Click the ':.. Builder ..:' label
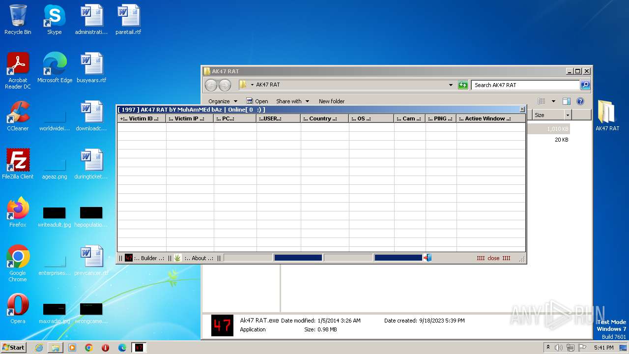 (149, 258)
